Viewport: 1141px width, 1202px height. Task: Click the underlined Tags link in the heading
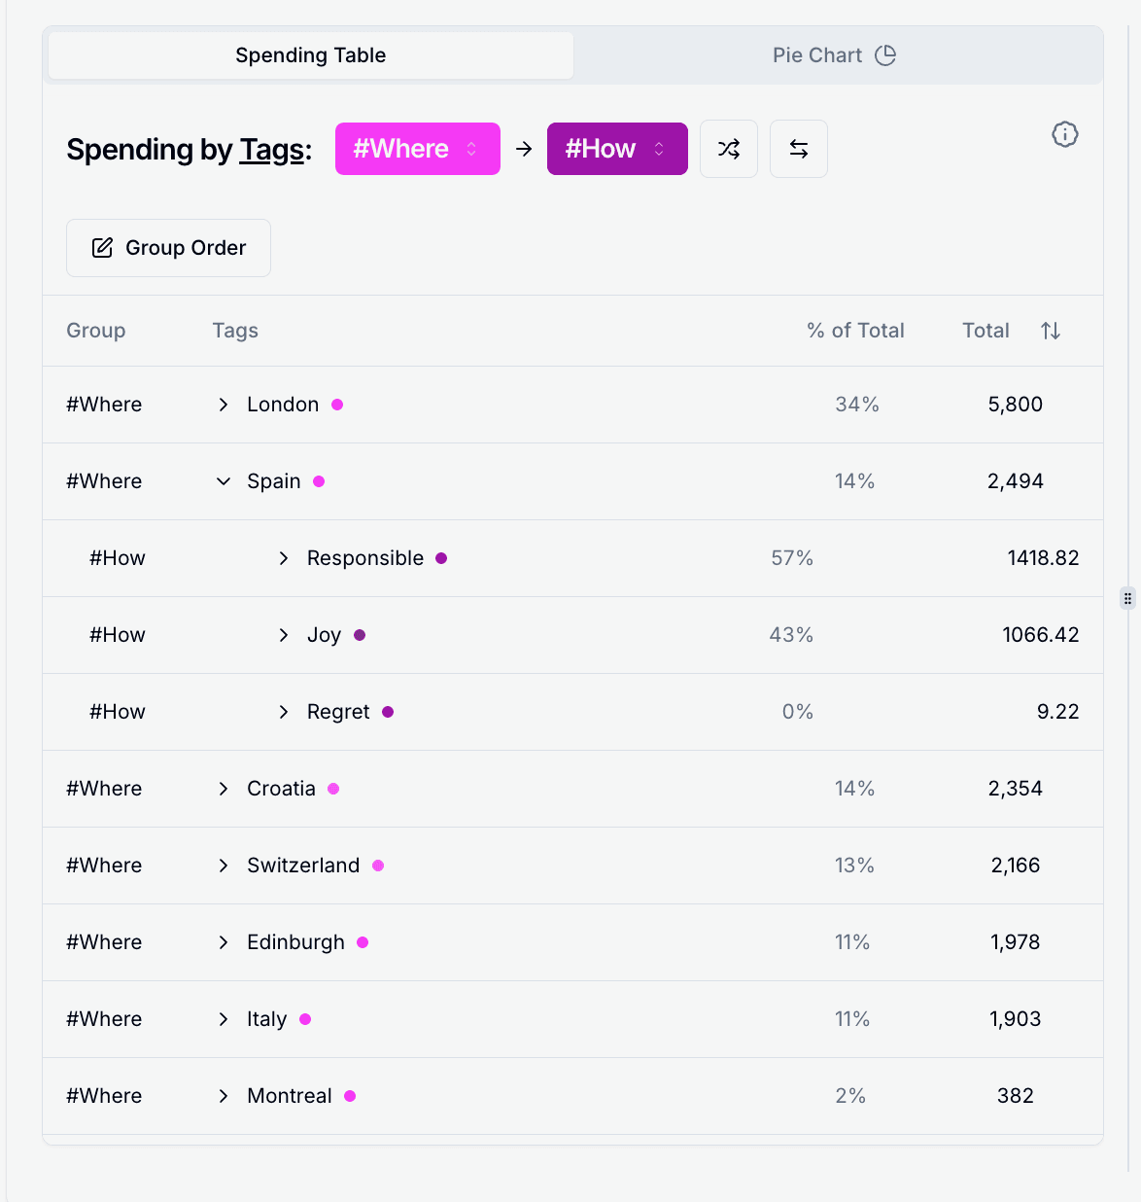[x=269, y=150]
